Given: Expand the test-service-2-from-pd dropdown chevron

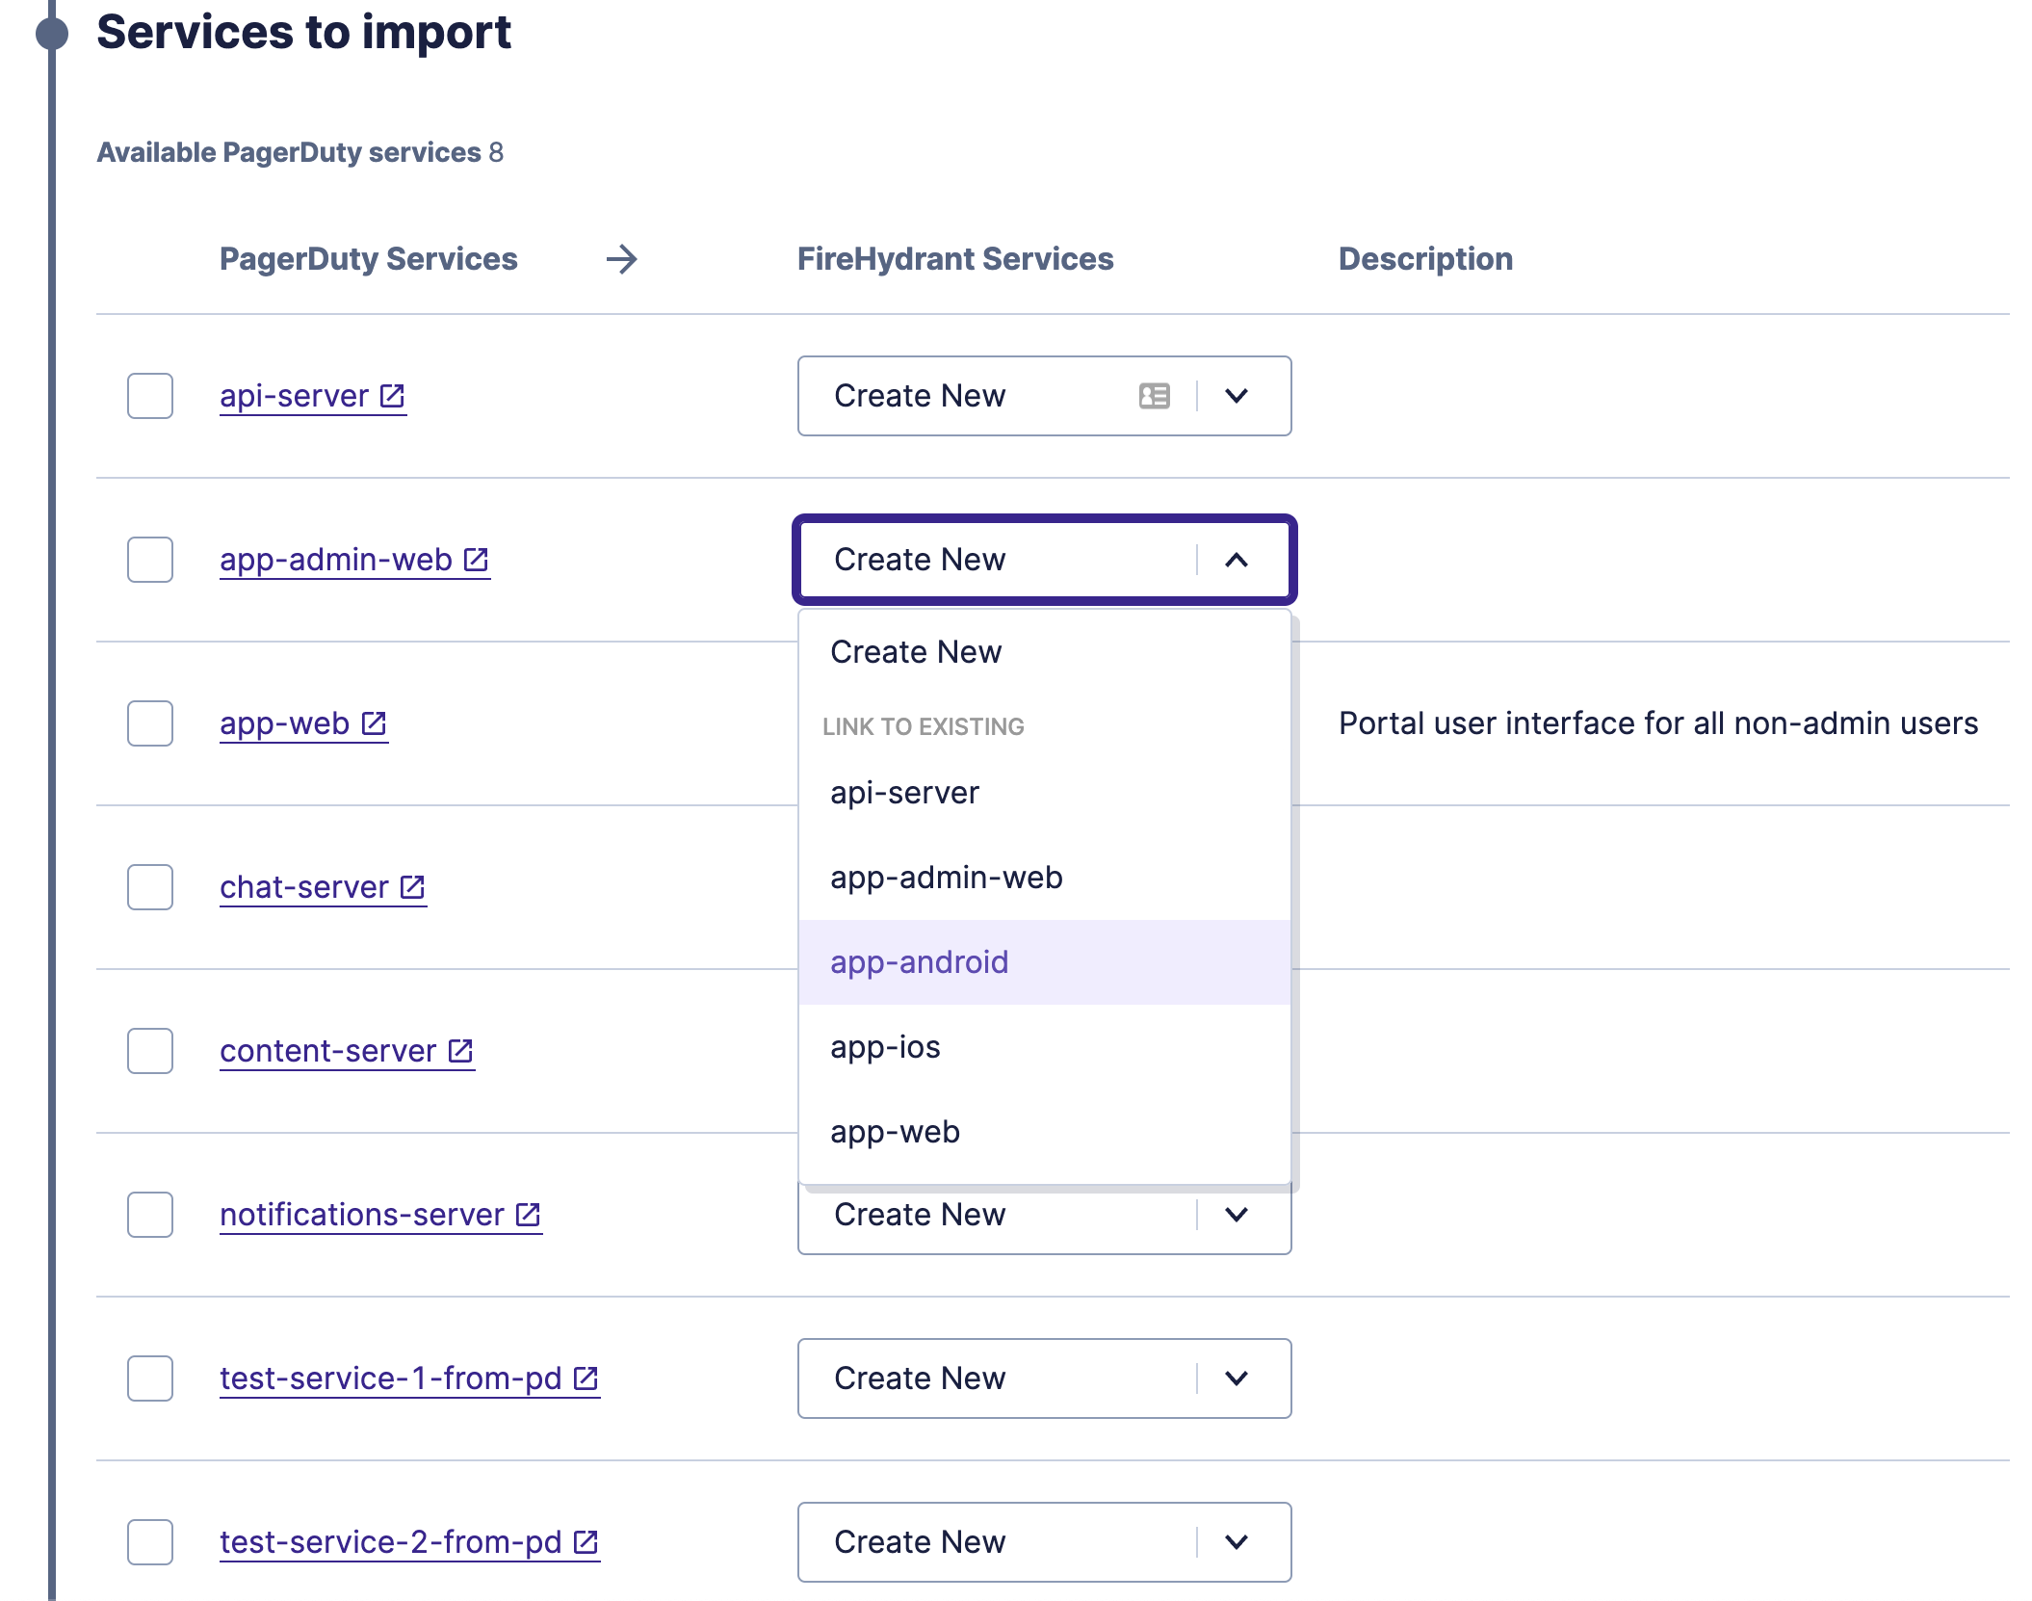Looking at the screenshot, I should (x=1237, y=1542).
